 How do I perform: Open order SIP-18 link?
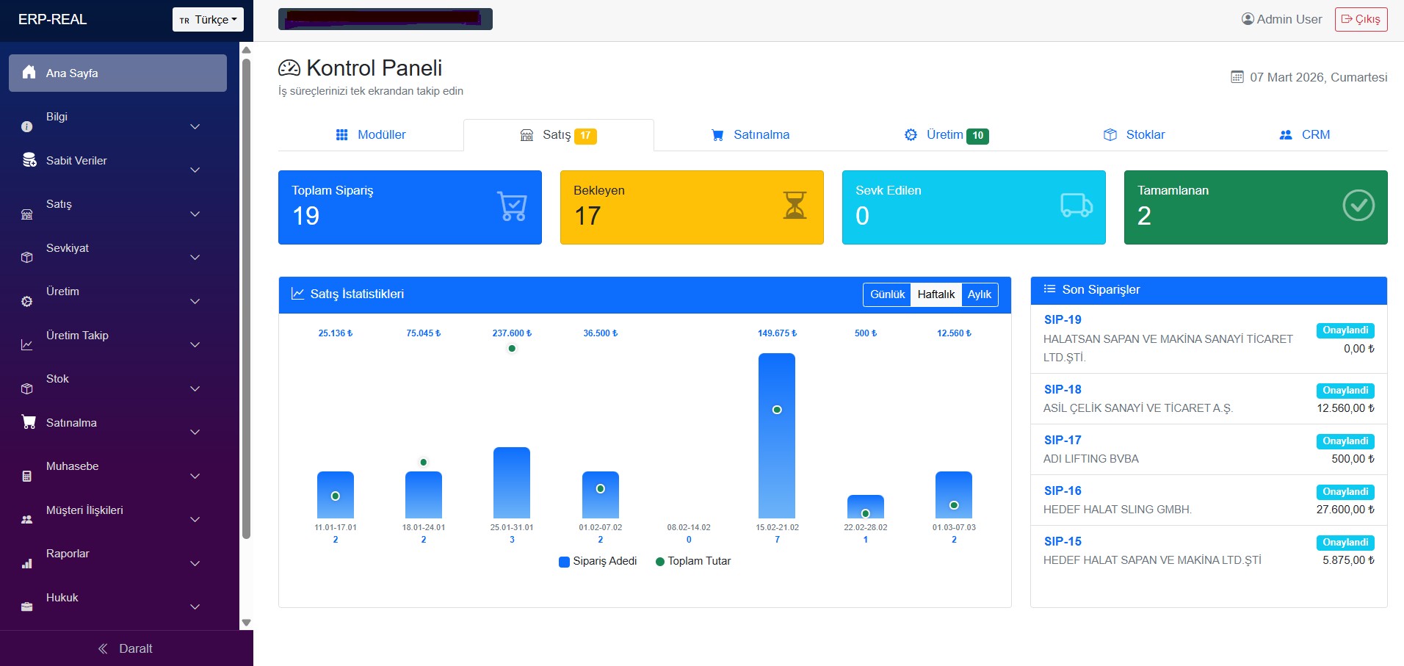[1063, 390]
